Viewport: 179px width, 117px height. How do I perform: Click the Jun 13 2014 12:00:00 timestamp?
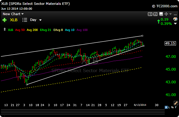tap(17, 9)
